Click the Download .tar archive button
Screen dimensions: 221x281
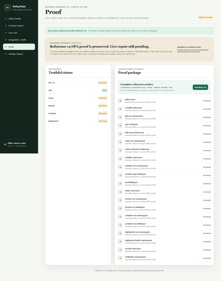(200, 87)
